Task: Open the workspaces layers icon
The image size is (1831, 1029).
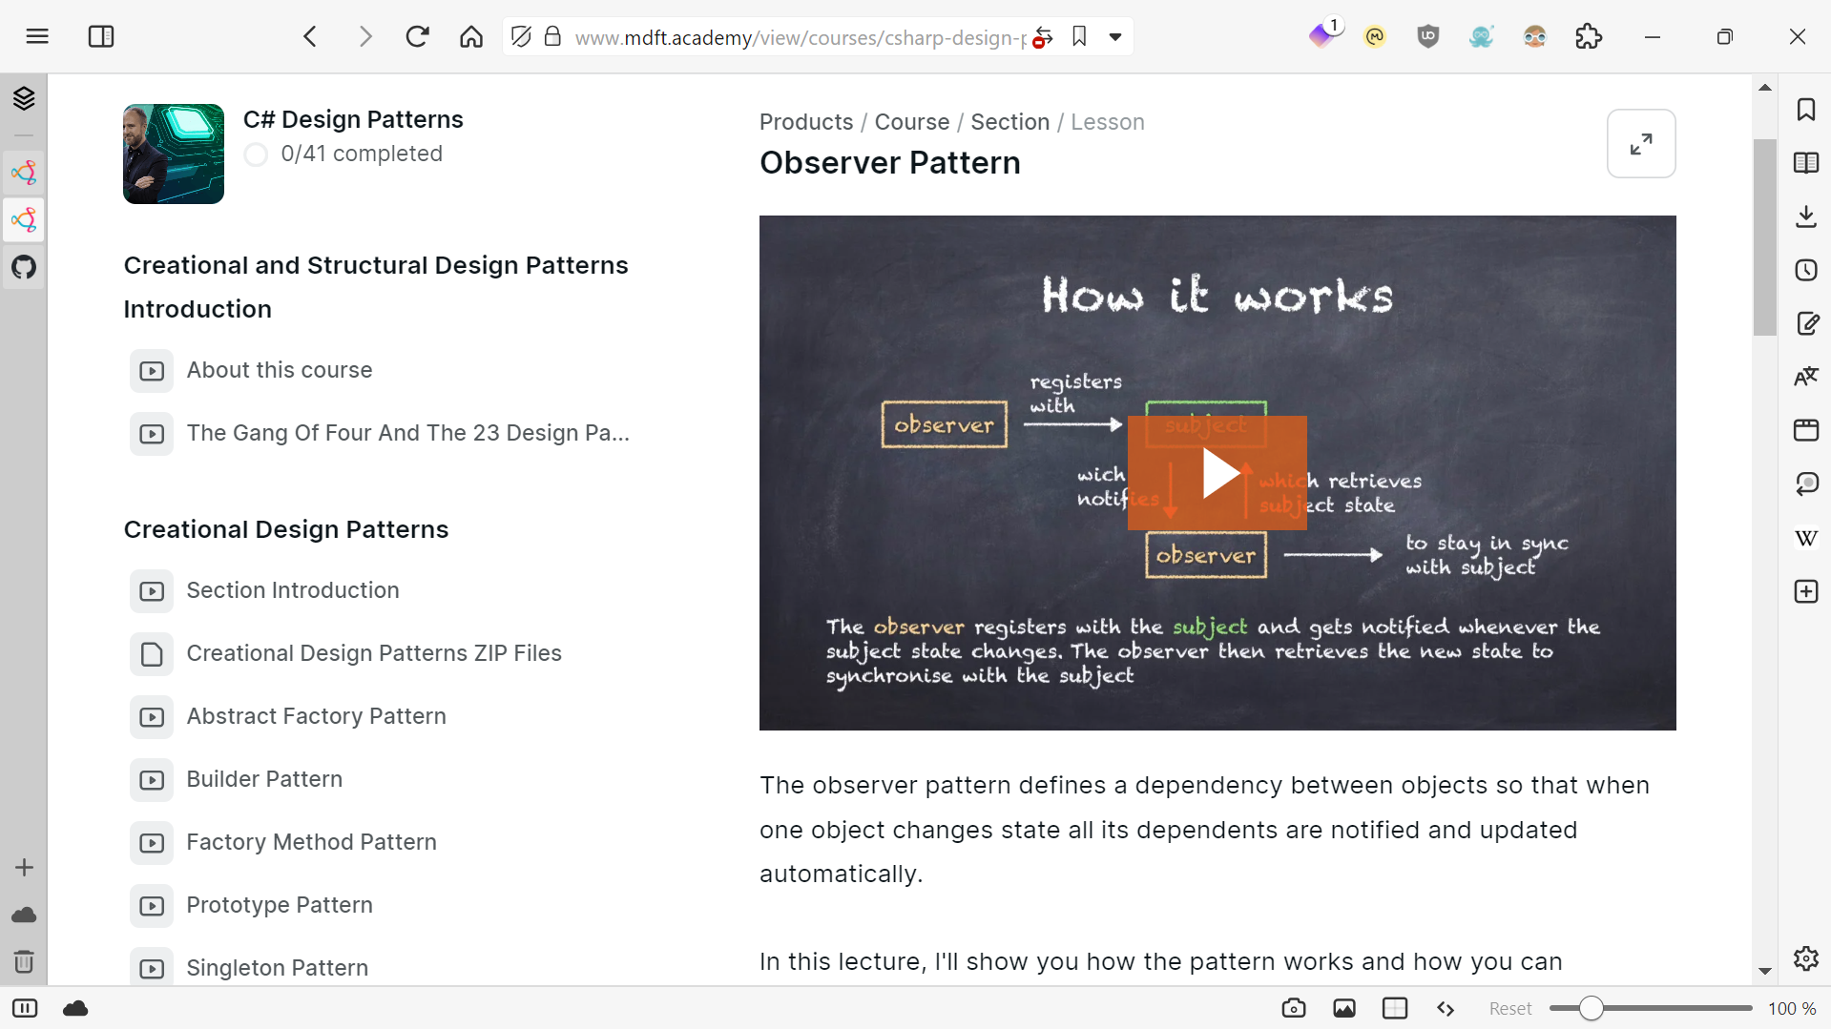Action: [24, 98]
